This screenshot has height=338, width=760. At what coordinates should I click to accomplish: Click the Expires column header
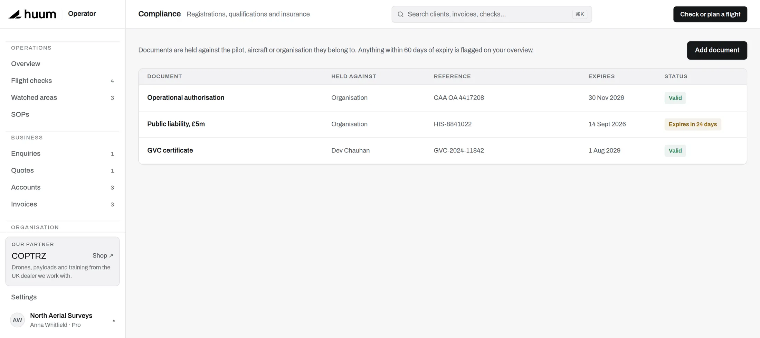tap(601, 76)
